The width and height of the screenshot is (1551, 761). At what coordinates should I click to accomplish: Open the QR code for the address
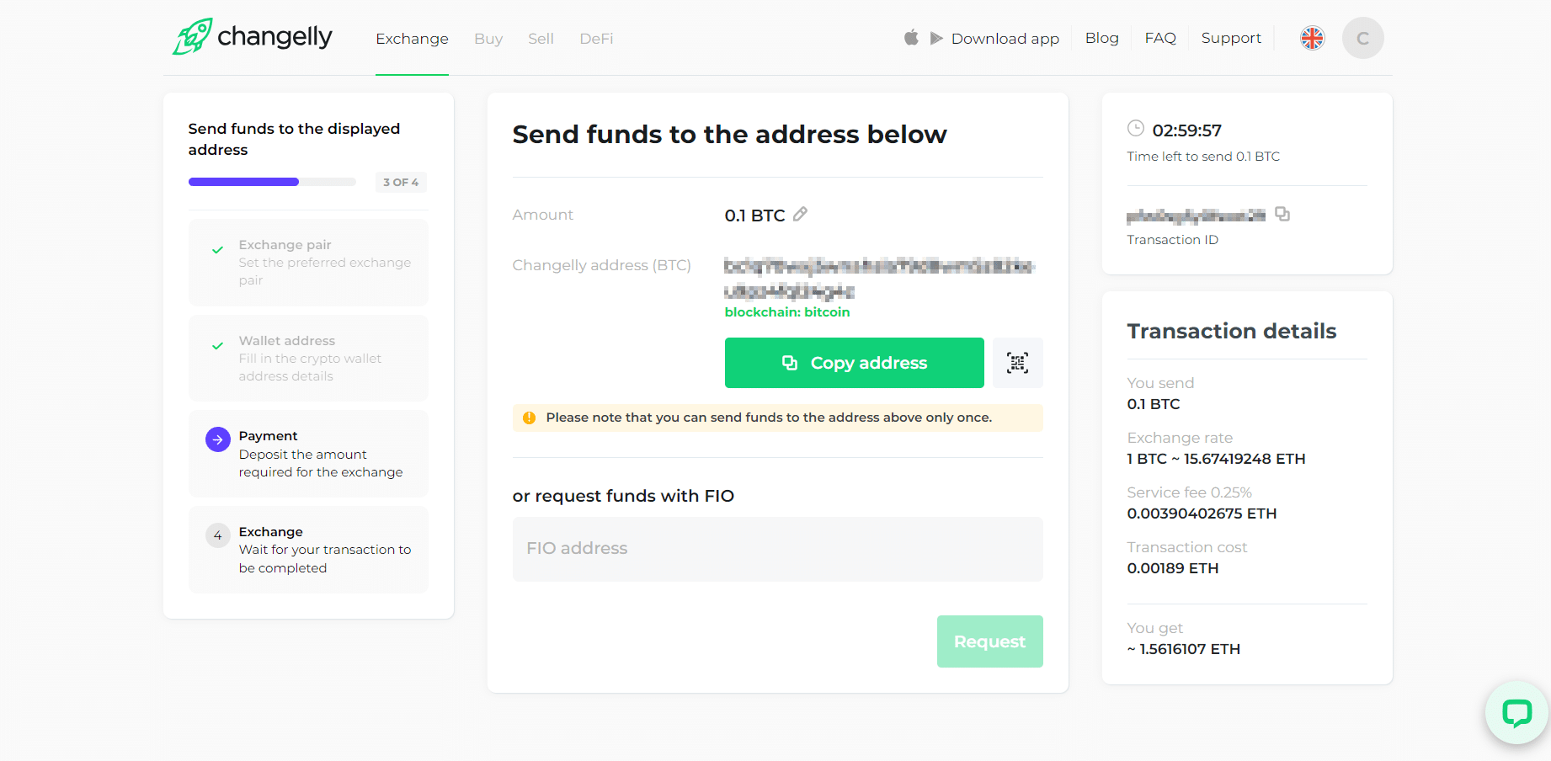pos(1017,363)
